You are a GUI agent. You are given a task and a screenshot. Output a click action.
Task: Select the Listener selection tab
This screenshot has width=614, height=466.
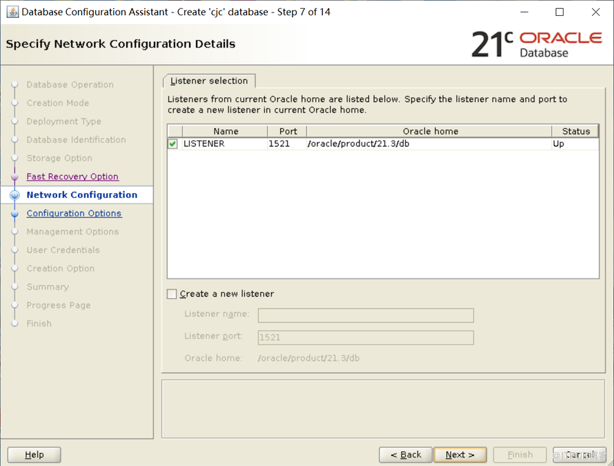point(209,81)
